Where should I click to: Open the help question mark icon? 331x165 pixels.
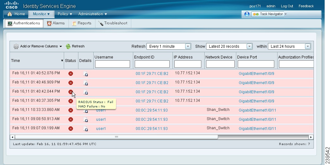tap(247, 14)
